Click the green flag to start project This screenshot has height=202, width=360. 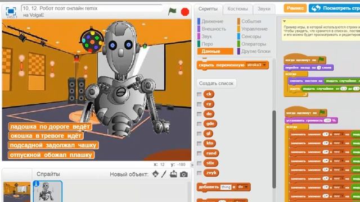(172, 11)
